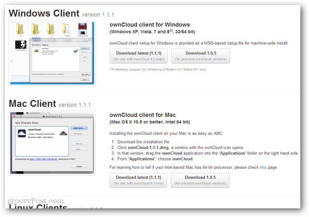The height and width of the screenshot is (217, 309).
Task: Select 'ownCloud client for Mac' title
Action: (x=142, y=115)
